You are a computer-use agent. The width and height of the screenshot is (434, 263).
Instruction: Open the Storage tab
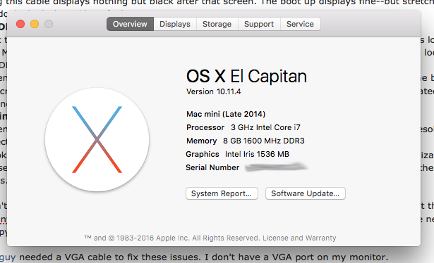pyautogui.click(x=217, y=24)
